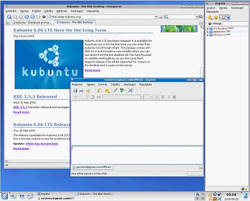Set right alignment in chat format bar
Viewport: 250px width, 201px height.
tap(168, 97)
